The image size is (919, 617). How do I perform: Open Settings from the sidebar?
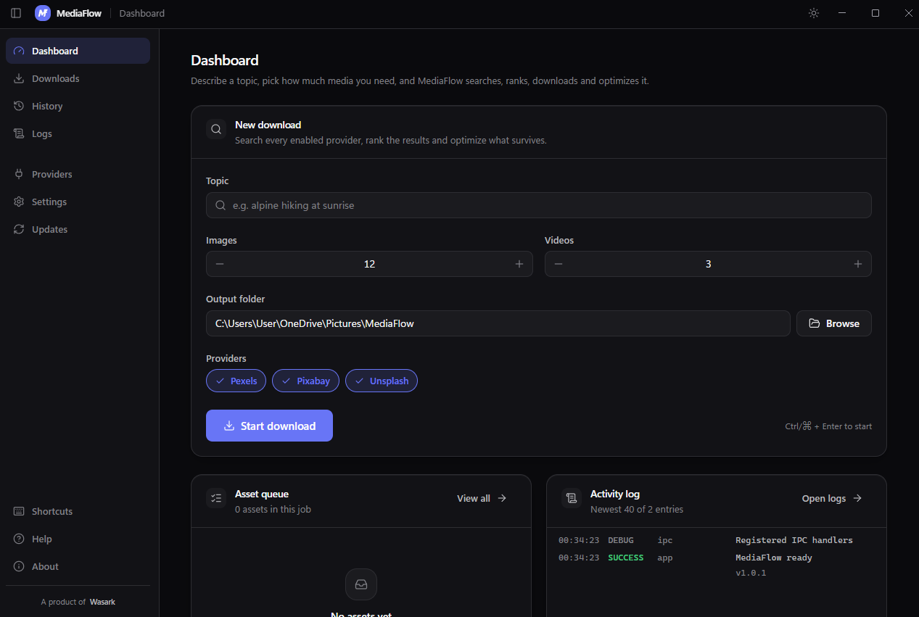[x=78, y=202]
